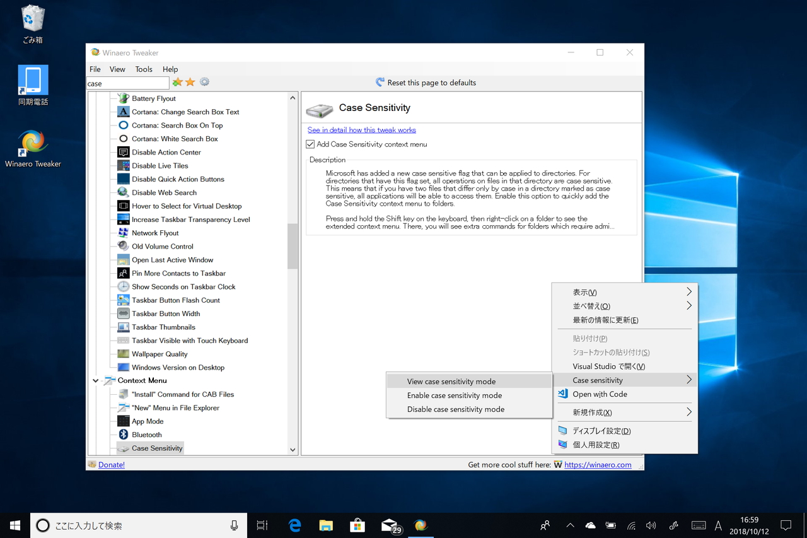Select the Taskbar Thumbnails tree item
The image size is (807, 538).
tap(163, 327)
